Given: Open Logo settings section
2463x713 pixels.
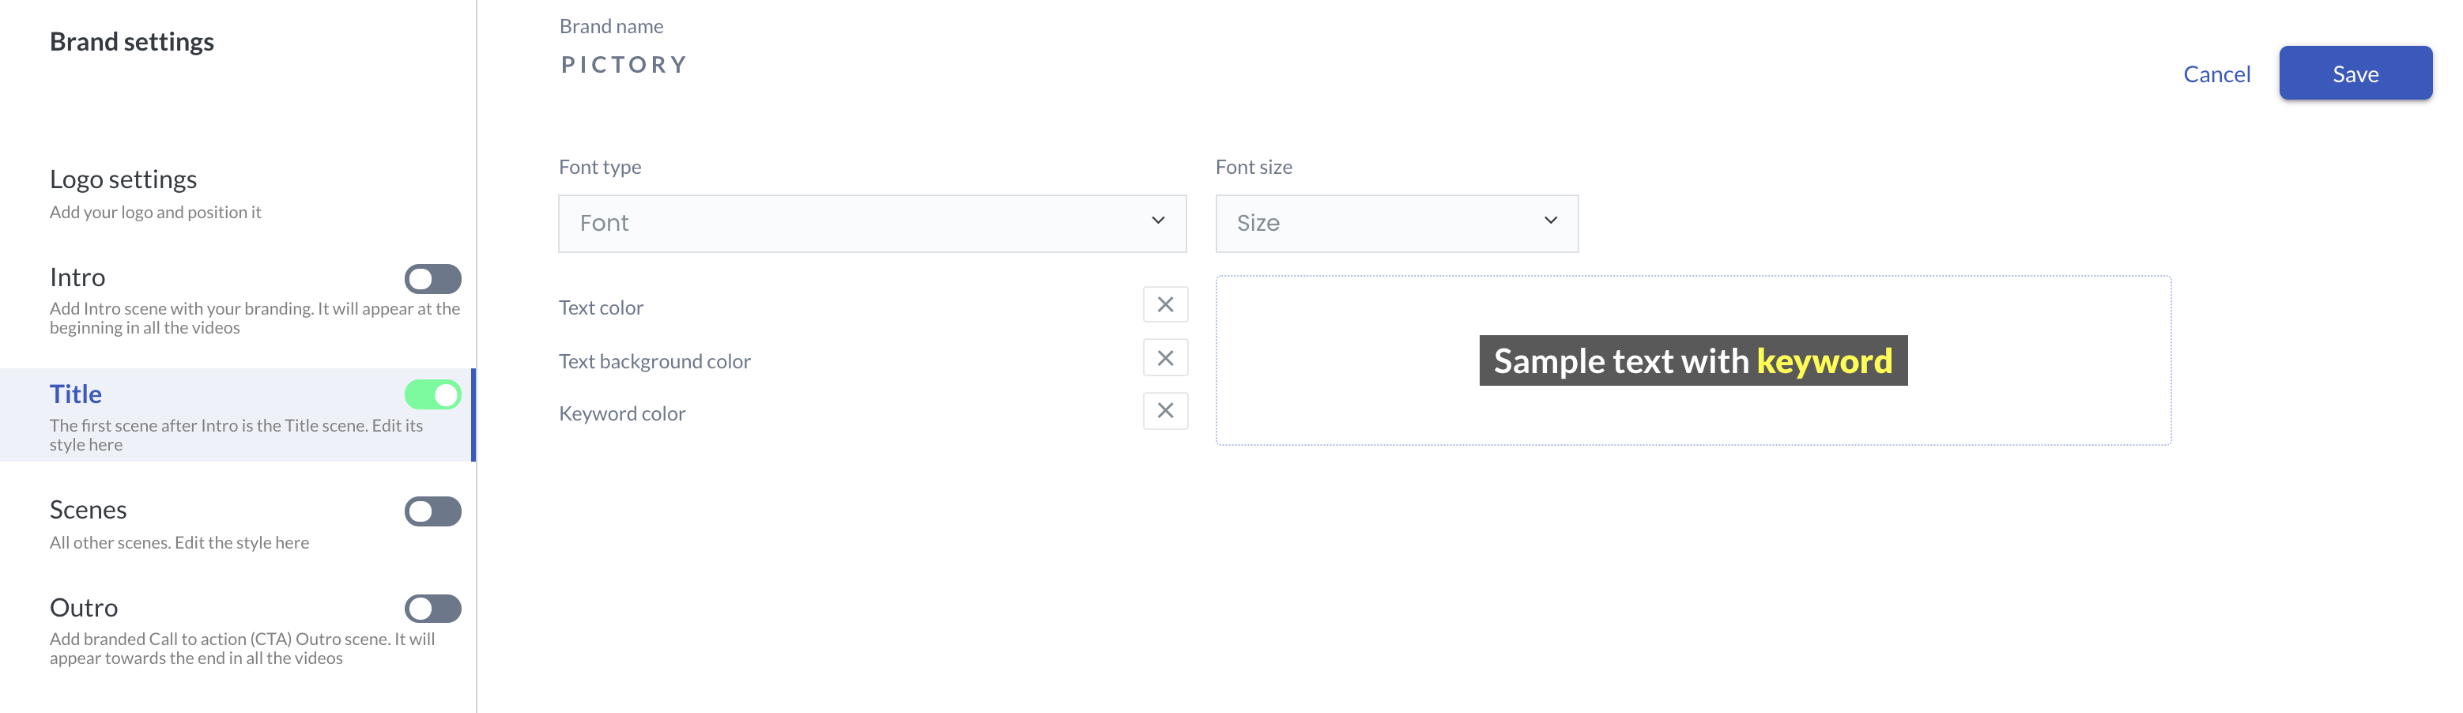Looking at the screenshot, I should pyautogui.click(x=123, y=179).
